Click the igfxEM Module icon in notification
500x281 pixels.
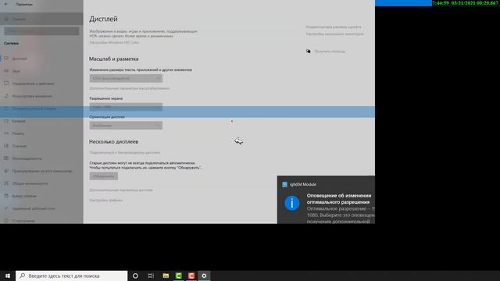tap(284, 184)
